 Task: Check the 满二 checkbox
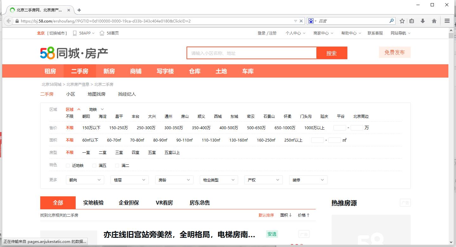coord(117,165)
